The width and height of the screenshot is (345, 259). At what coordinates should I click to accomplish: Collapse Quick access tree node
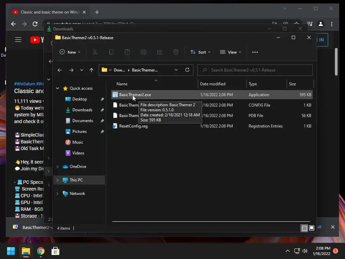tap(57, 88)
